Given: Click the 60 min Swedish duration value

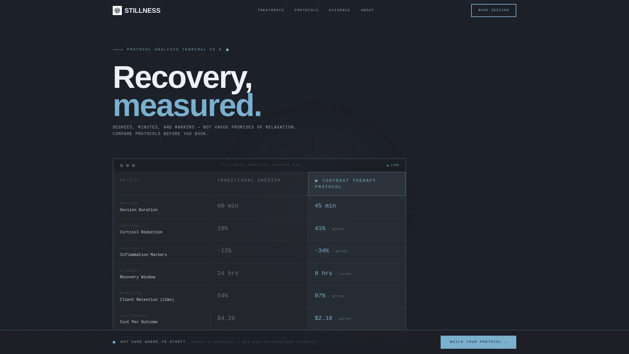Looking at the screenshot, I should point(228,206).
